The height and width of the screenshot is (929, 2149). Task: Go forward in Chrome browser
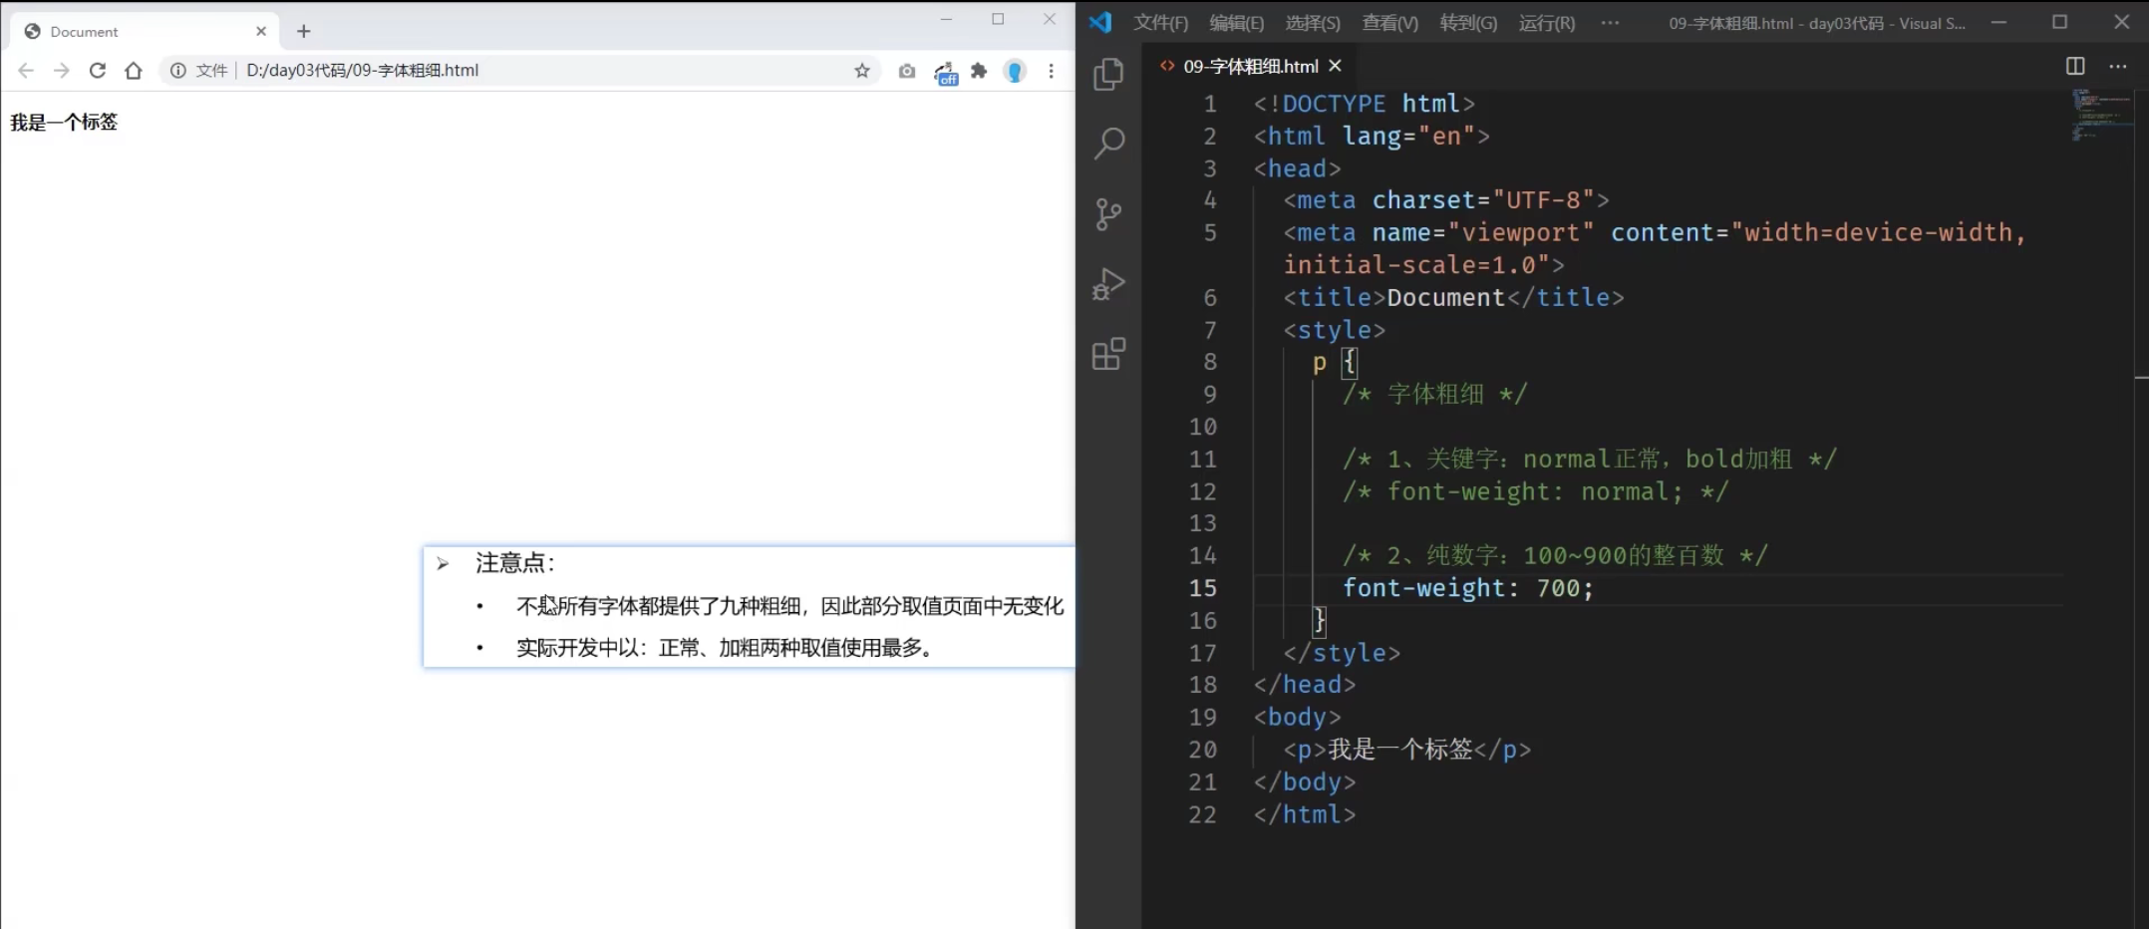pyautogui.click(x=62, y=71)
